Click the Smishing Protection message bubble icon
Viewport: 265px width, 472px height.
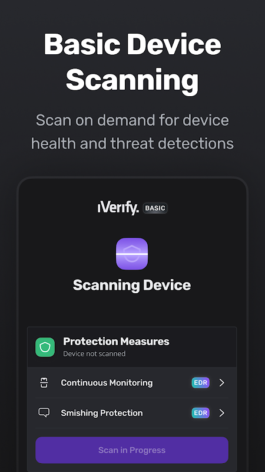(44, 412)
